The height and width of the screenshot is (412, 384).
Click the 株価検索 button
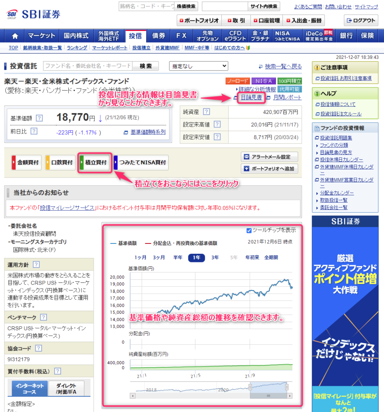click(186, 6)
